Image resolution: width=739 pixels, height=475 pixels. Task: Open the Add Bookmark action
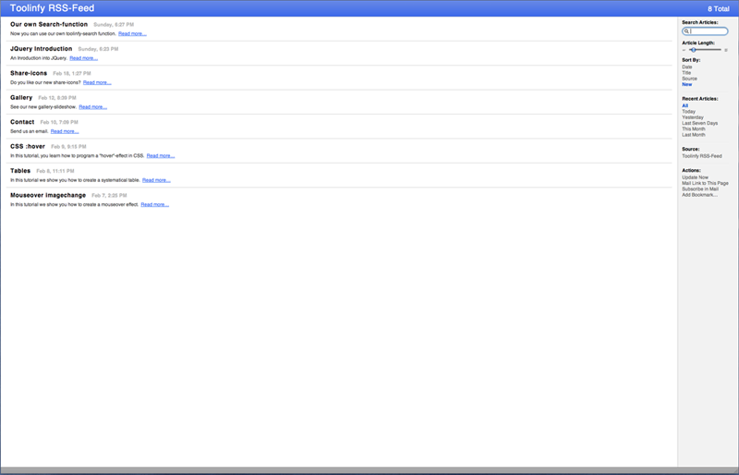point(699,195)
